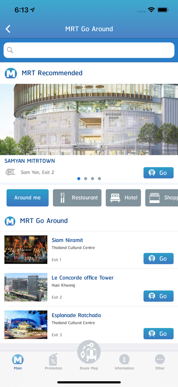Tap the bed icon on Hotel
This screenshot has width=178, height=387.
pyautogui.click(x=115, y=198)
